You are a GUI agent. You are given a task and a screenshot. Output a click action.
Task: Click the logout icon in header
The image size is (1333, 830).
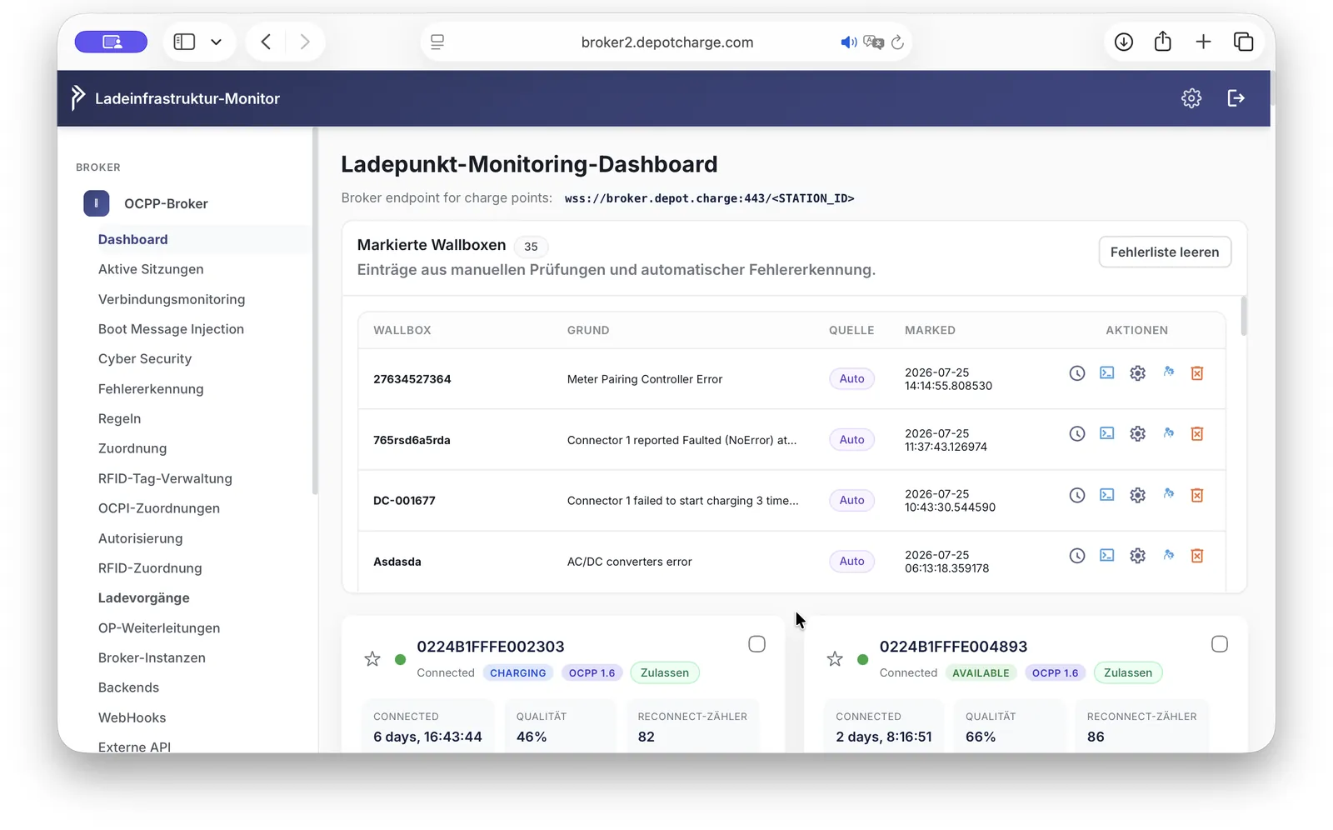pyautogui.click(x=1236, y=98)
